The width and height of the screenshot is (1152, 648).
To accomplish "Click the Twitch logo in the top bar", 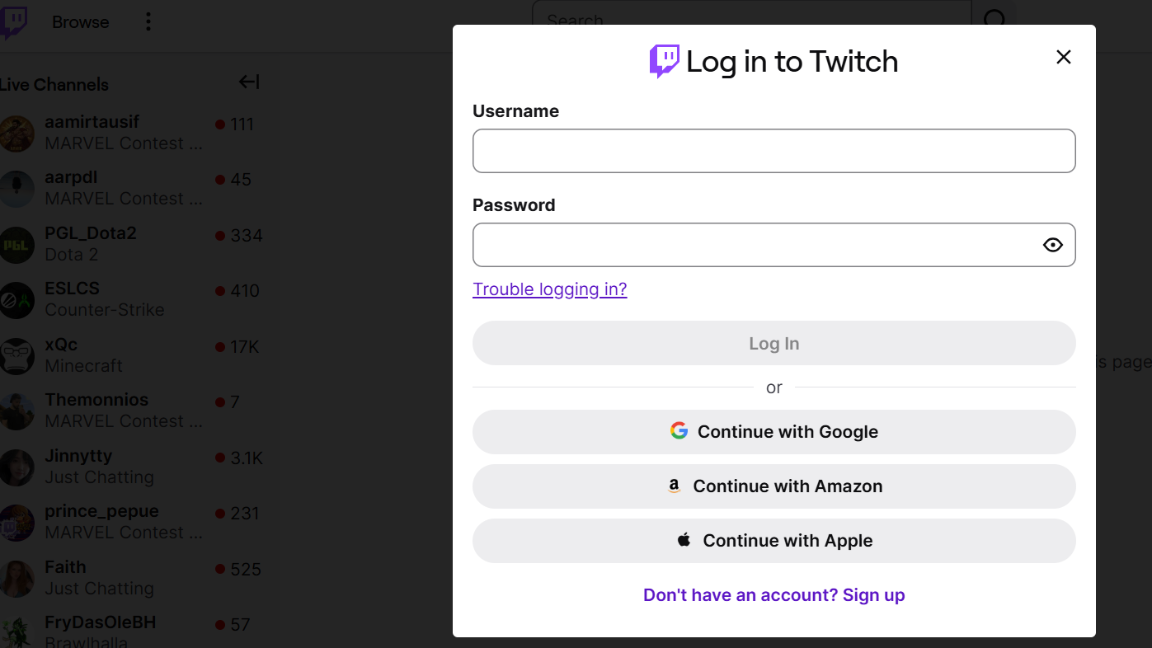I will coord(13,22).
